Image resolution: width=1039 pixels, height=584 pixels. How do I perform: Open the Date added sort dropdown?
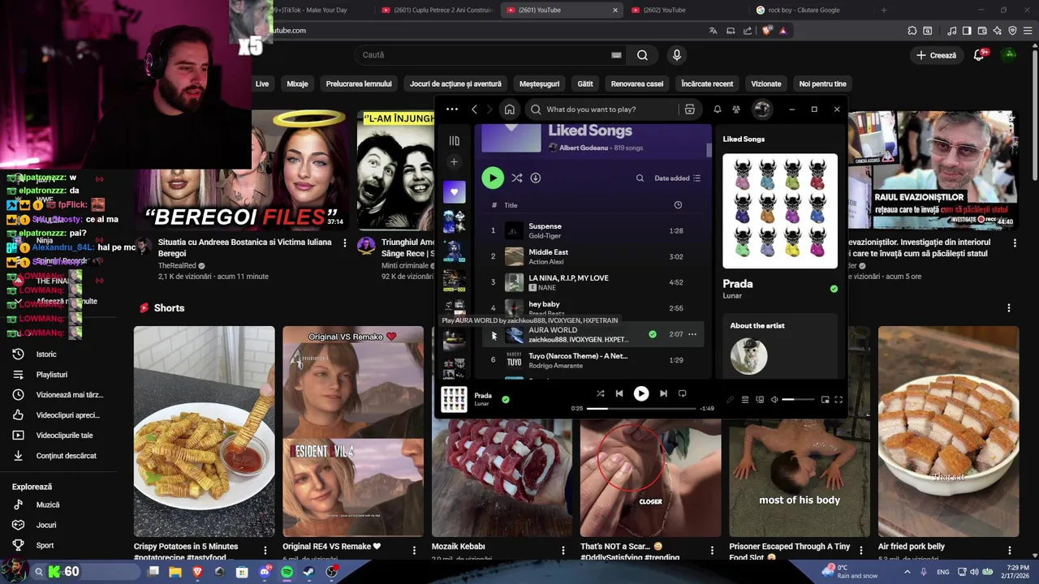678,178
